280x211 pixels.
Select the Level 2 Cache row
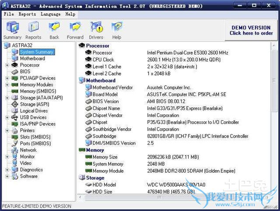click(128, 73)
